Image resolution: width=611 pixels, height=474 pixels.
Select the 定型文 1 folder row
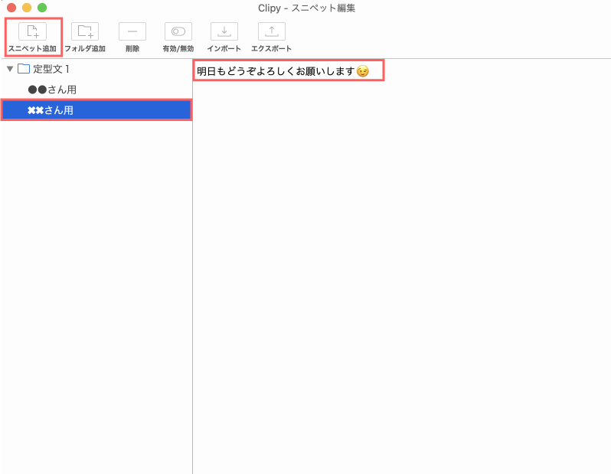pyautogui.click(x=96, y=69)
